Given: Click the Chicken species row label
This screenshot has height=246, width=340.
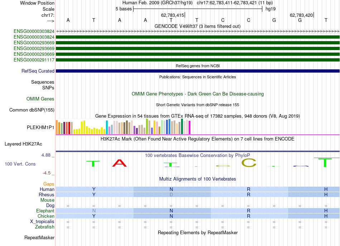Looking at the screenshot, I should coord(46,216).
